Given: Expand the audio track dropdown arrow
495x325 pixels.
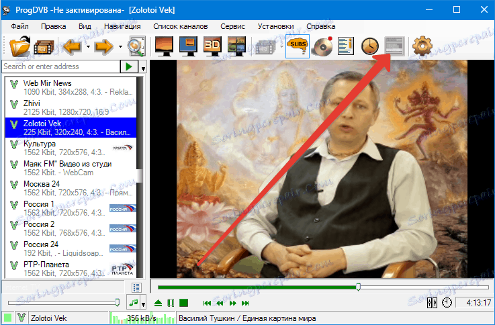Looking at the screenshot, I should (143, 304).
